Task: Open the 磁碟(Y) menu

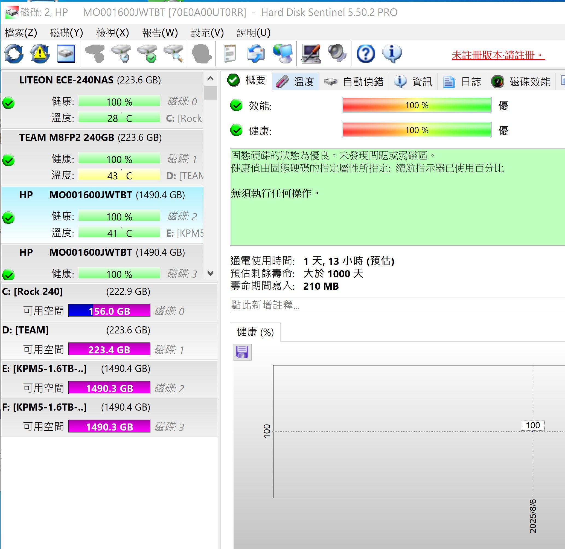Action: [x=66, y=33]
